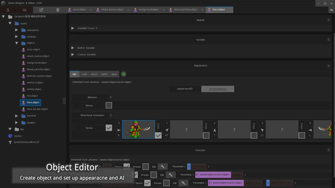Select the direction 0 hero animation thumbnail
This screenshot has height=188, width=335.
point(138,129)
